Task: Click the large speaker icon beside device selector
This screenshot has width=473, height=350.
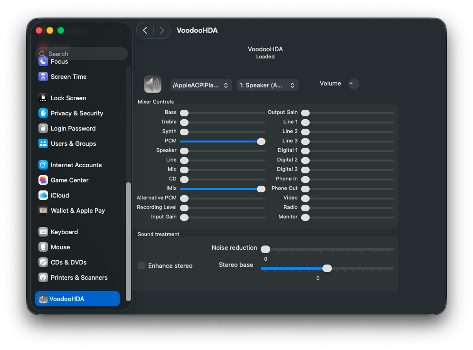Action: pos(152,84)
